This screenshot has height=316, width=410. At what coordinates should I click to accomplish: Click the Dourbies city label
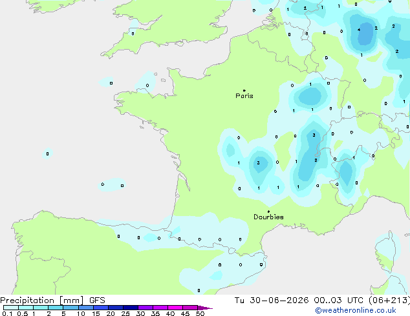[268, 217]
